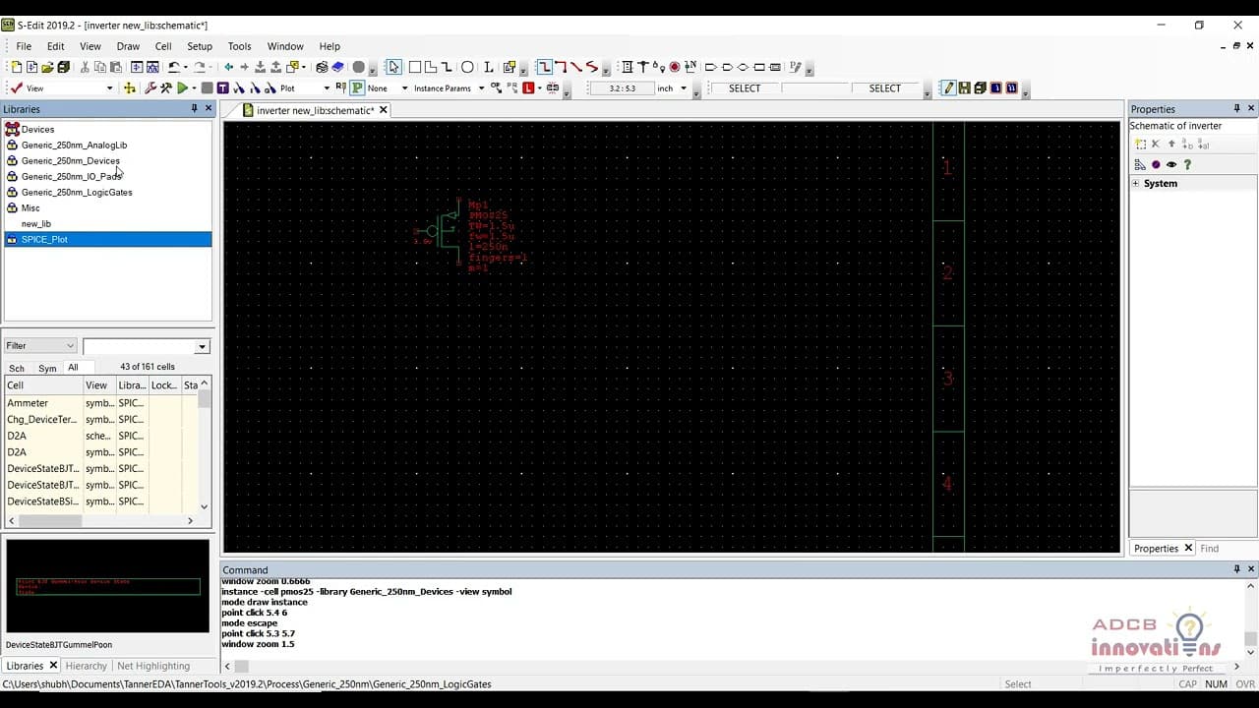The image size is (1259, 708).
Task: Click the cell list vertical scrollbar
Action: [x=205, y=452]
